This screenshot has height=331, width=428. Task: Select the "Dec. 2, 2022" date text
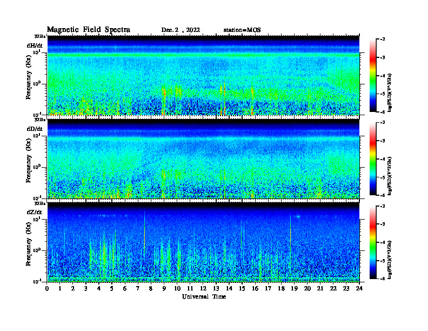[180, 30]
